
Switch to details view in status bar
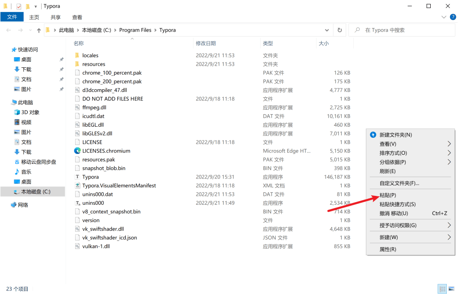point(442,289)
